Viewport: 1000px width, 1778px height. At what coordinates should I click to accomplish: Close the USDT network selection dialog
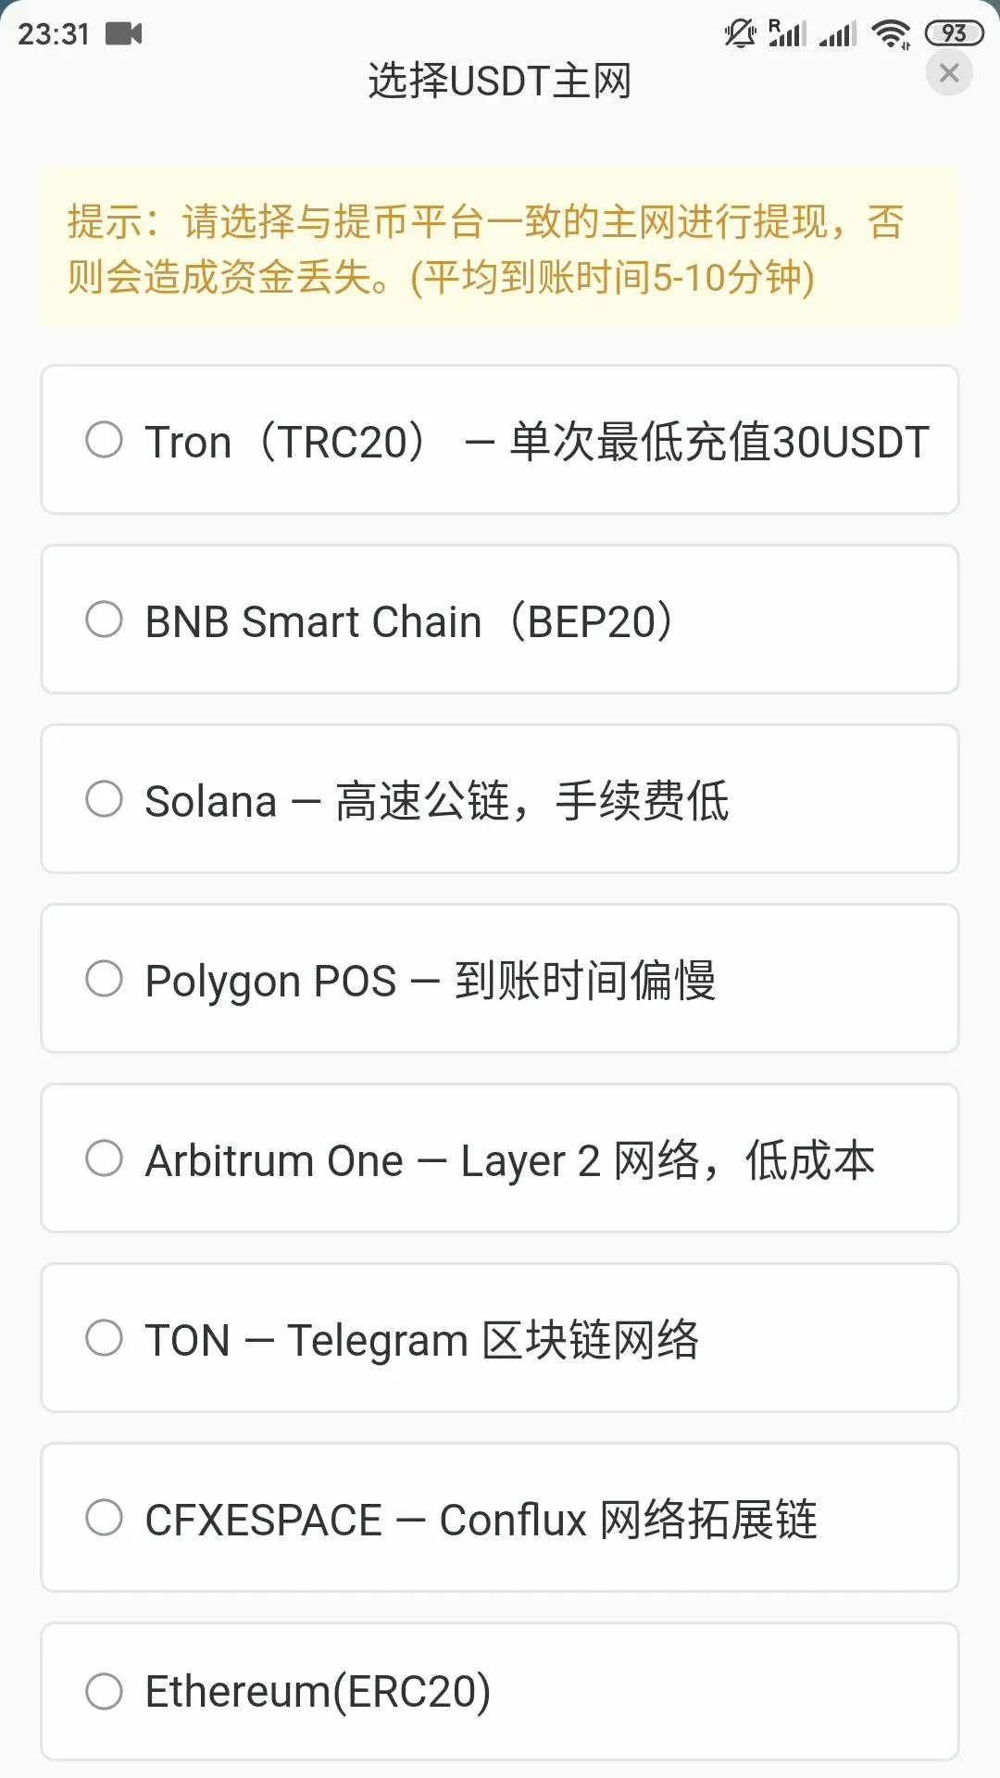949,73
